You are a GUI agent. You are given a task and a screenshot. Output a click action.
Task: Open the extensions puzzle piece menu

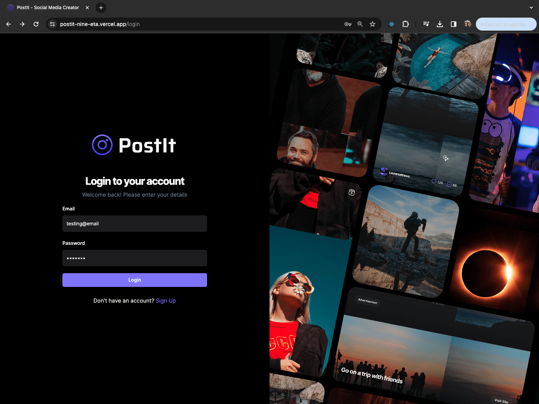pyautogui.click(x=405, y=24)
